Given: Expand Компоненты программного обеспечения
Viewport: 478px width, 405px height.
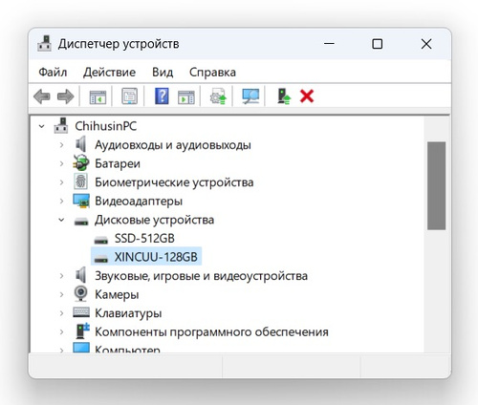Looking at the screenshot, I should pyautogui.click(x=61, y=332).
